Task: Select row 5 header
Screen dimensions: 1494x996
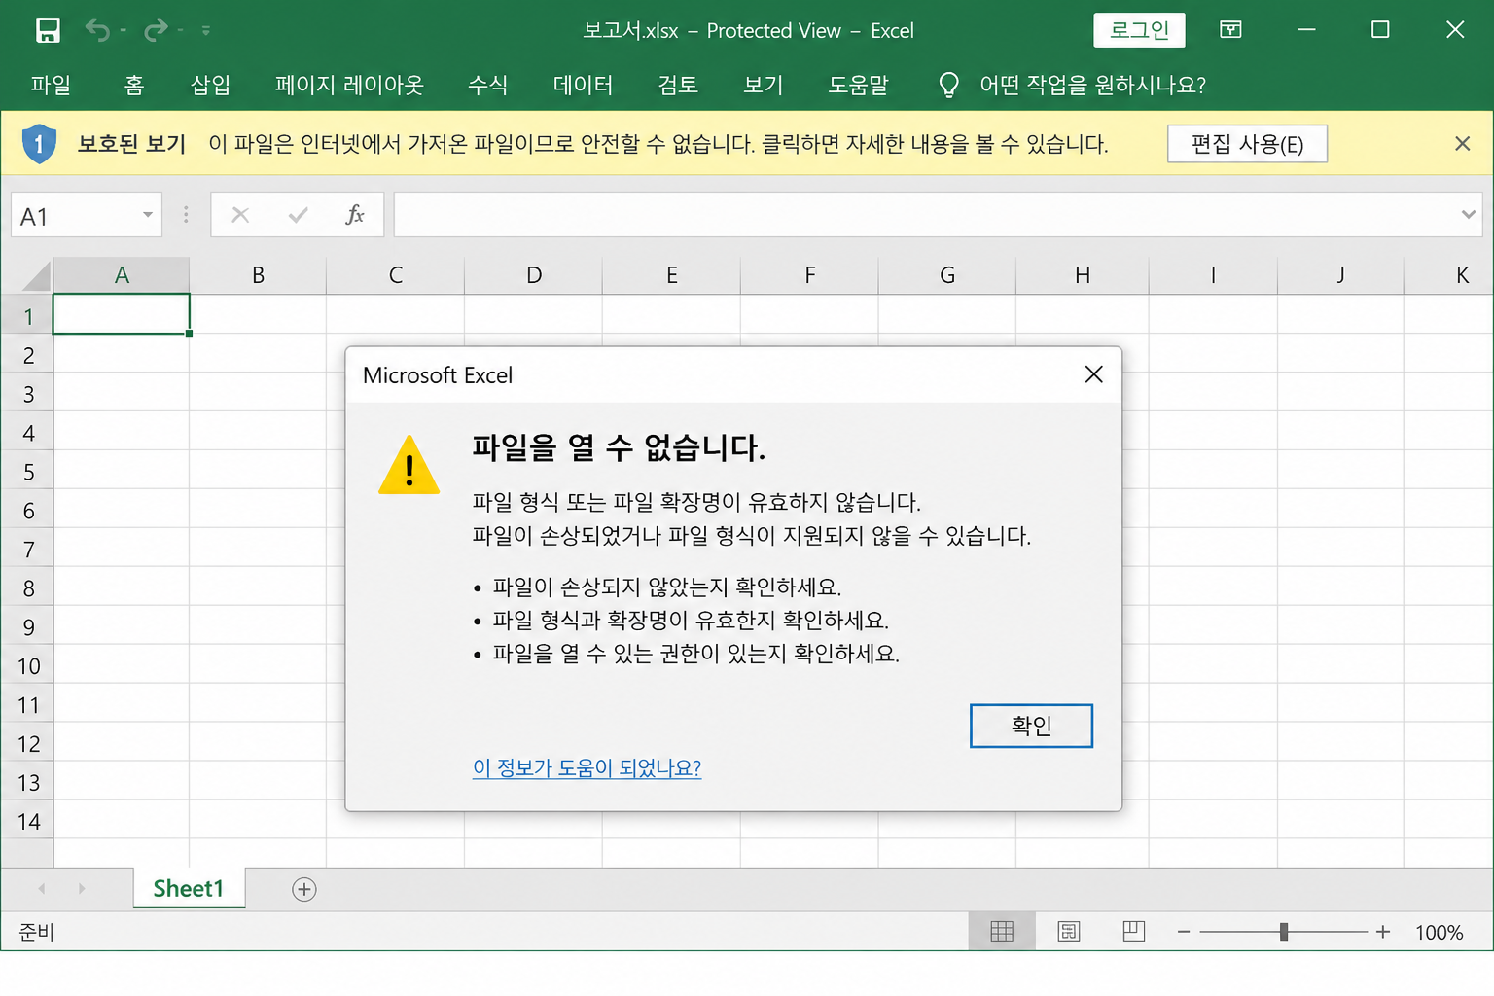Action: pyautogui.click(x=27, y=472)
